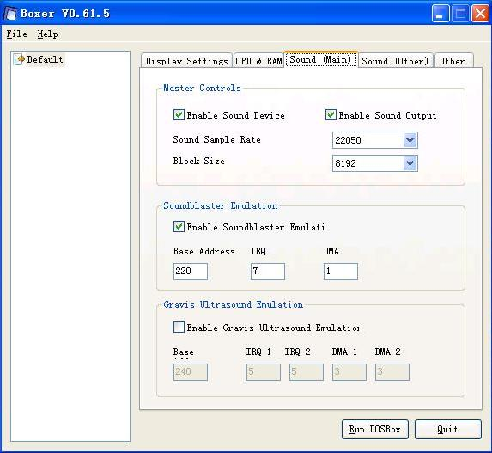
Task: Toggle the Enable Sound Output checkbox
Action: 331,115
